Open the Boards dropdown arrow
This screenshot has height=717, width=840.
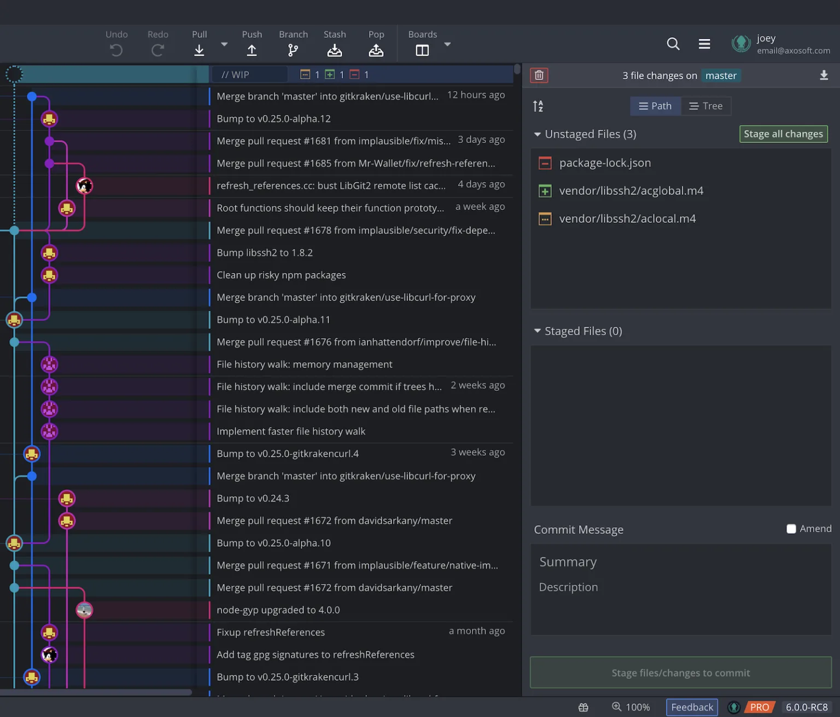(447, 44)
